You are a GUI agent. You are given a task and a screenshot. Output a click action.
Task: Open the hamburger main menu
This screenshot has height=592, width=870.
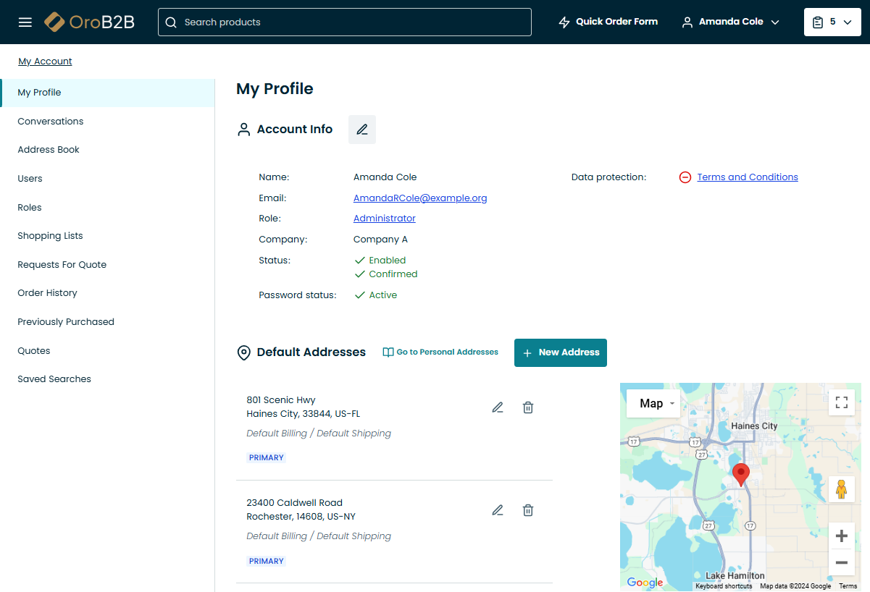[x=25, y=22]
